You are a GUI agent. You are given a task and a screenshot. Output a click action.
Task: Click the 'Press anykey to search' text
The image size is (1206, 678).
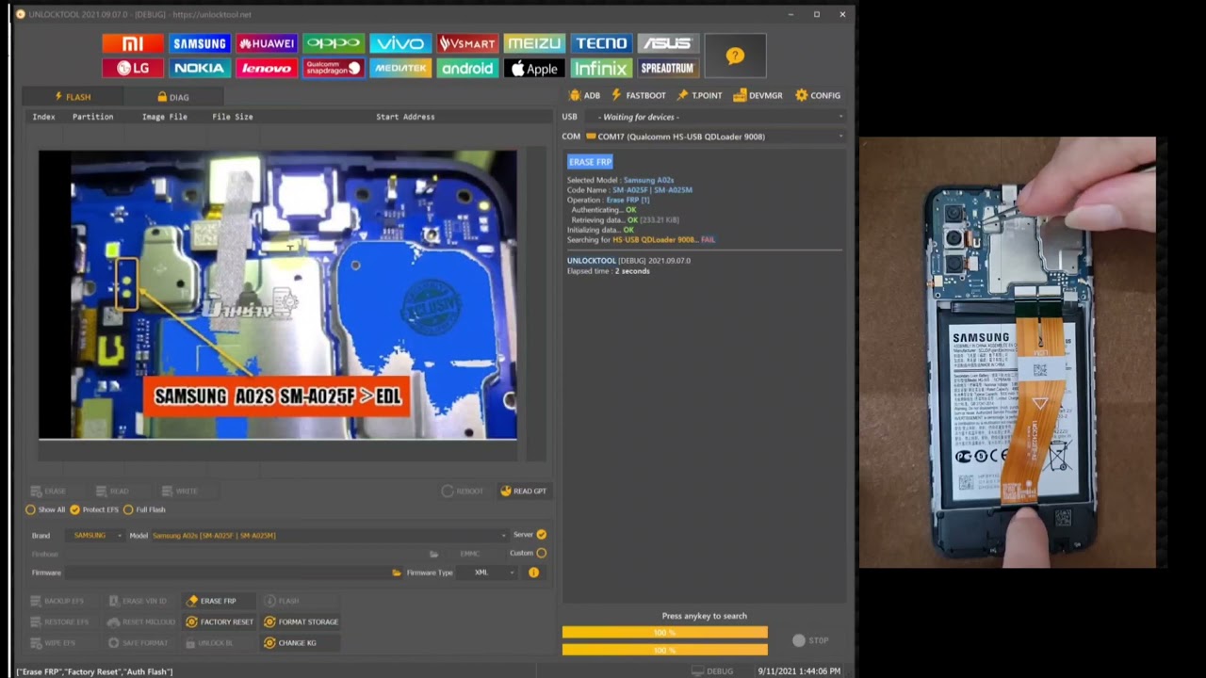(x=704, y=616)
